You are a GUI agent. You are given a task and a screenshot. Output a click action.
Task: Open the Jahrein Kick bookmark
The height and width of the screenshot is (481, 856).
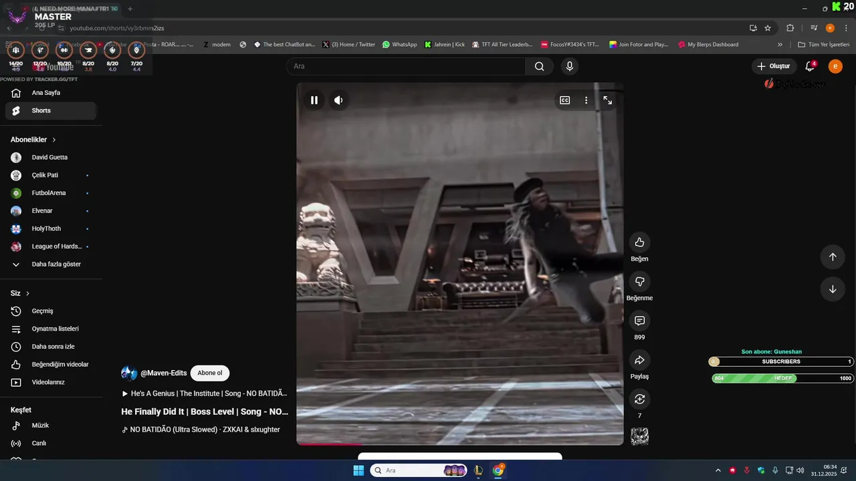click(x=445, y=45)
